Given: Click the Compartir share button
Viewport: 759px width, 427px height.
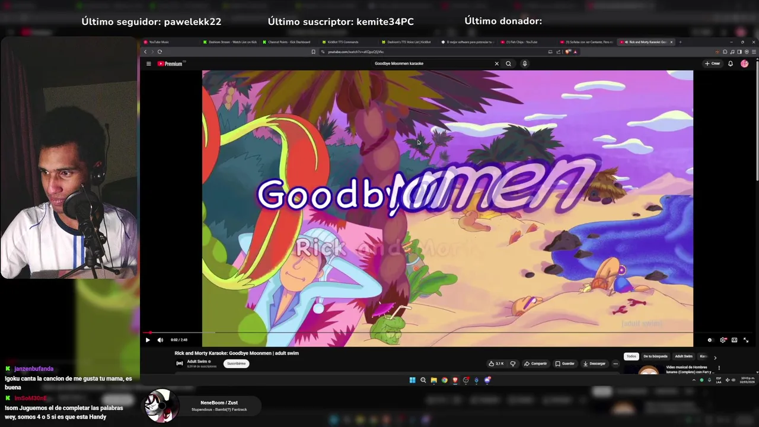Looking at the screenshot, I should (x=535, y=364).
